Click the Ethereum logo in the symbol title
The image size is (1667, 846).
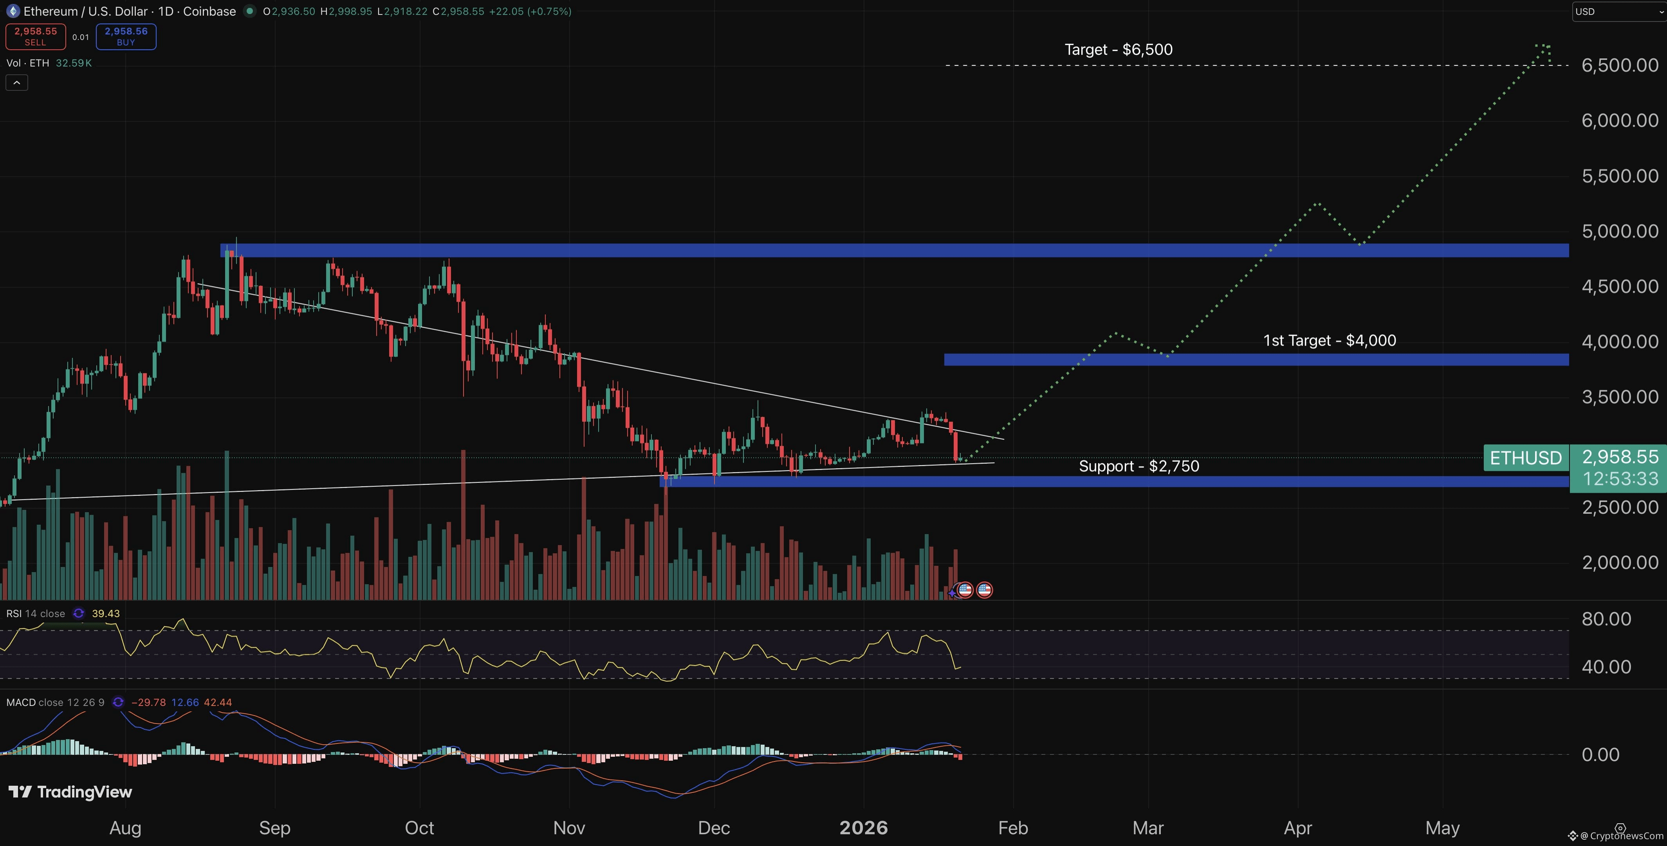pyautogui.click(x=13, y=11)
